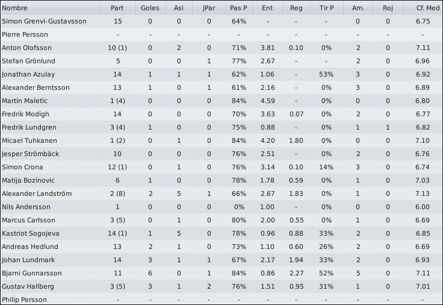Select Johan Lundmark row

221,260
